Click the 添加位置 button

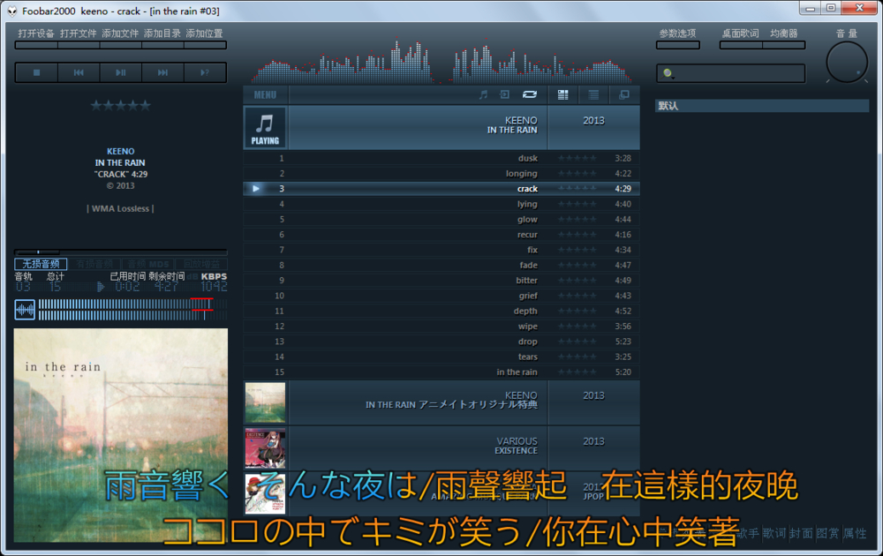click(205, 34)
